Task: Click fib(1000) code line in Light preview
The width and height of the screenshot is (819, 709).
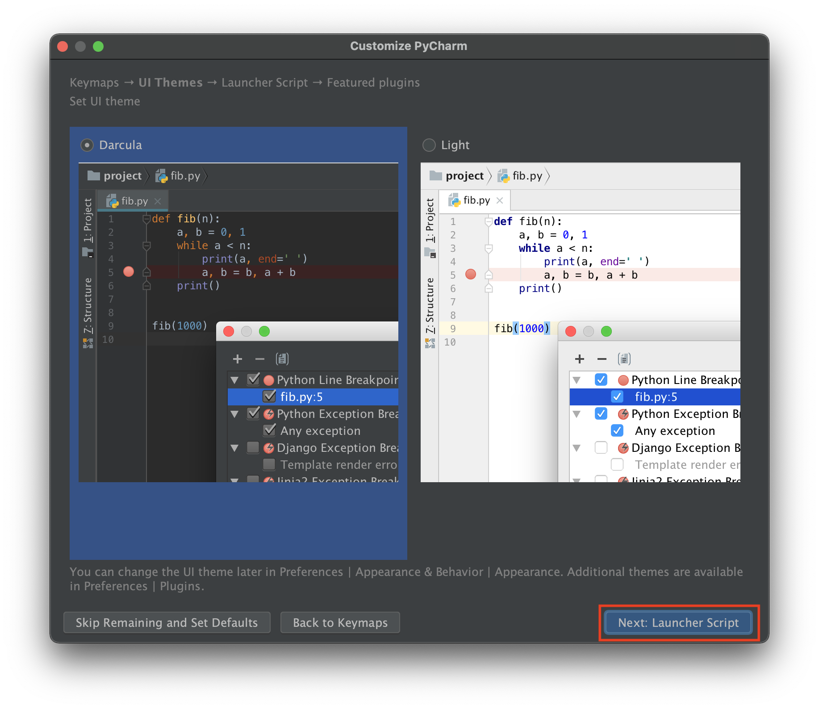Action: 522,329
